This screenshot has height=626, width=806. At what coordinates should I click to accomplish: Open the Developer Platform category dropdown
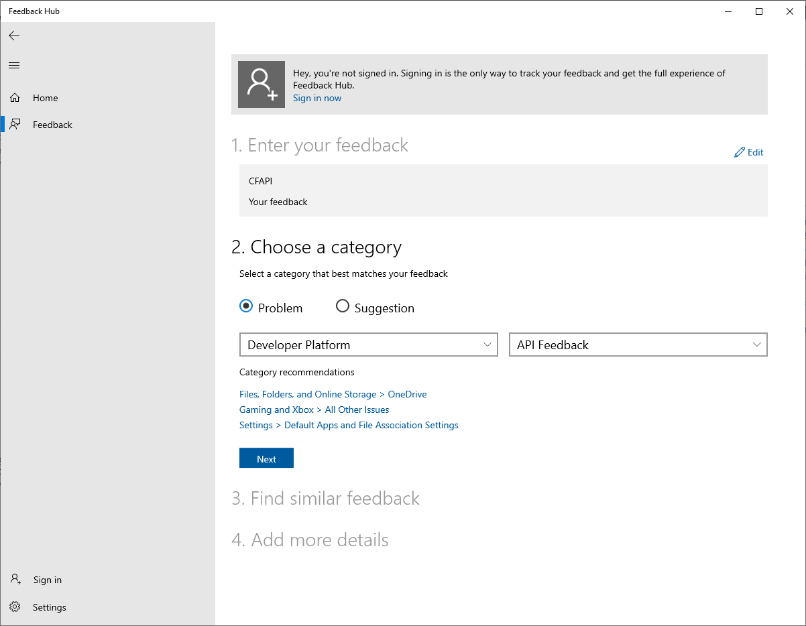click(x=368, y=345)
